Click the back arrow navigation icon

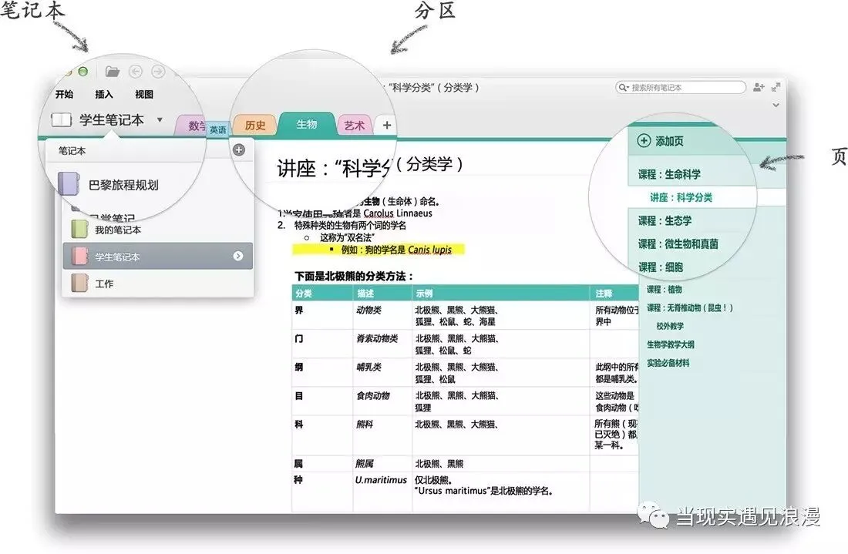coord(135,72)
